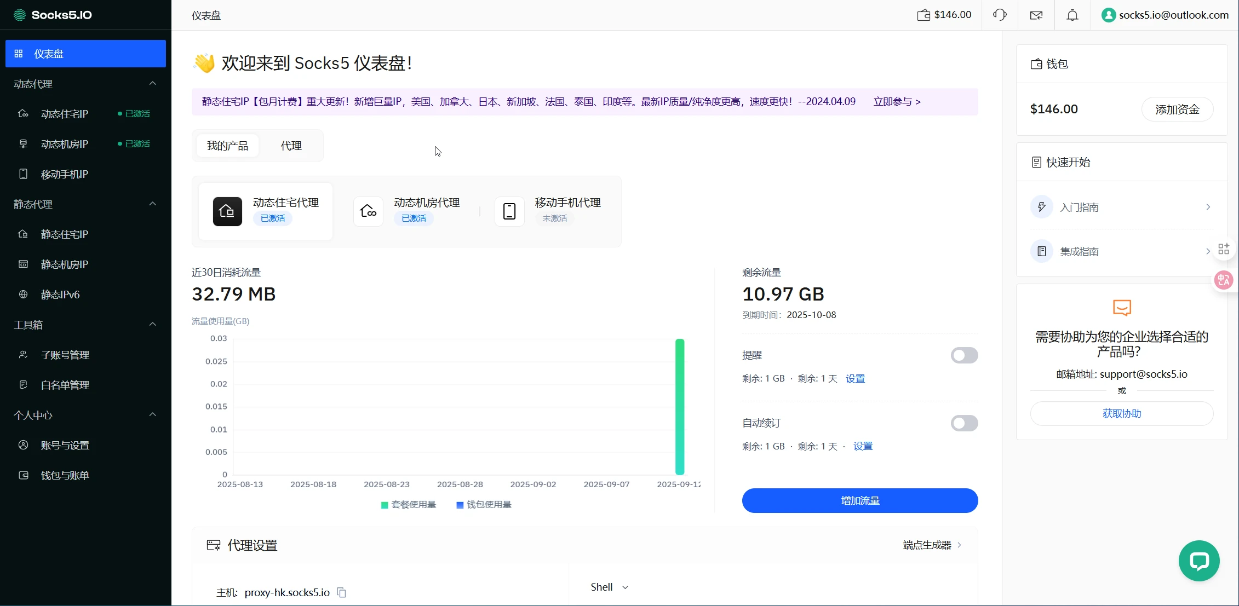Click the 2025-10-08 expiry date
Screen dimensions: 1239x606
pos(811,315)
